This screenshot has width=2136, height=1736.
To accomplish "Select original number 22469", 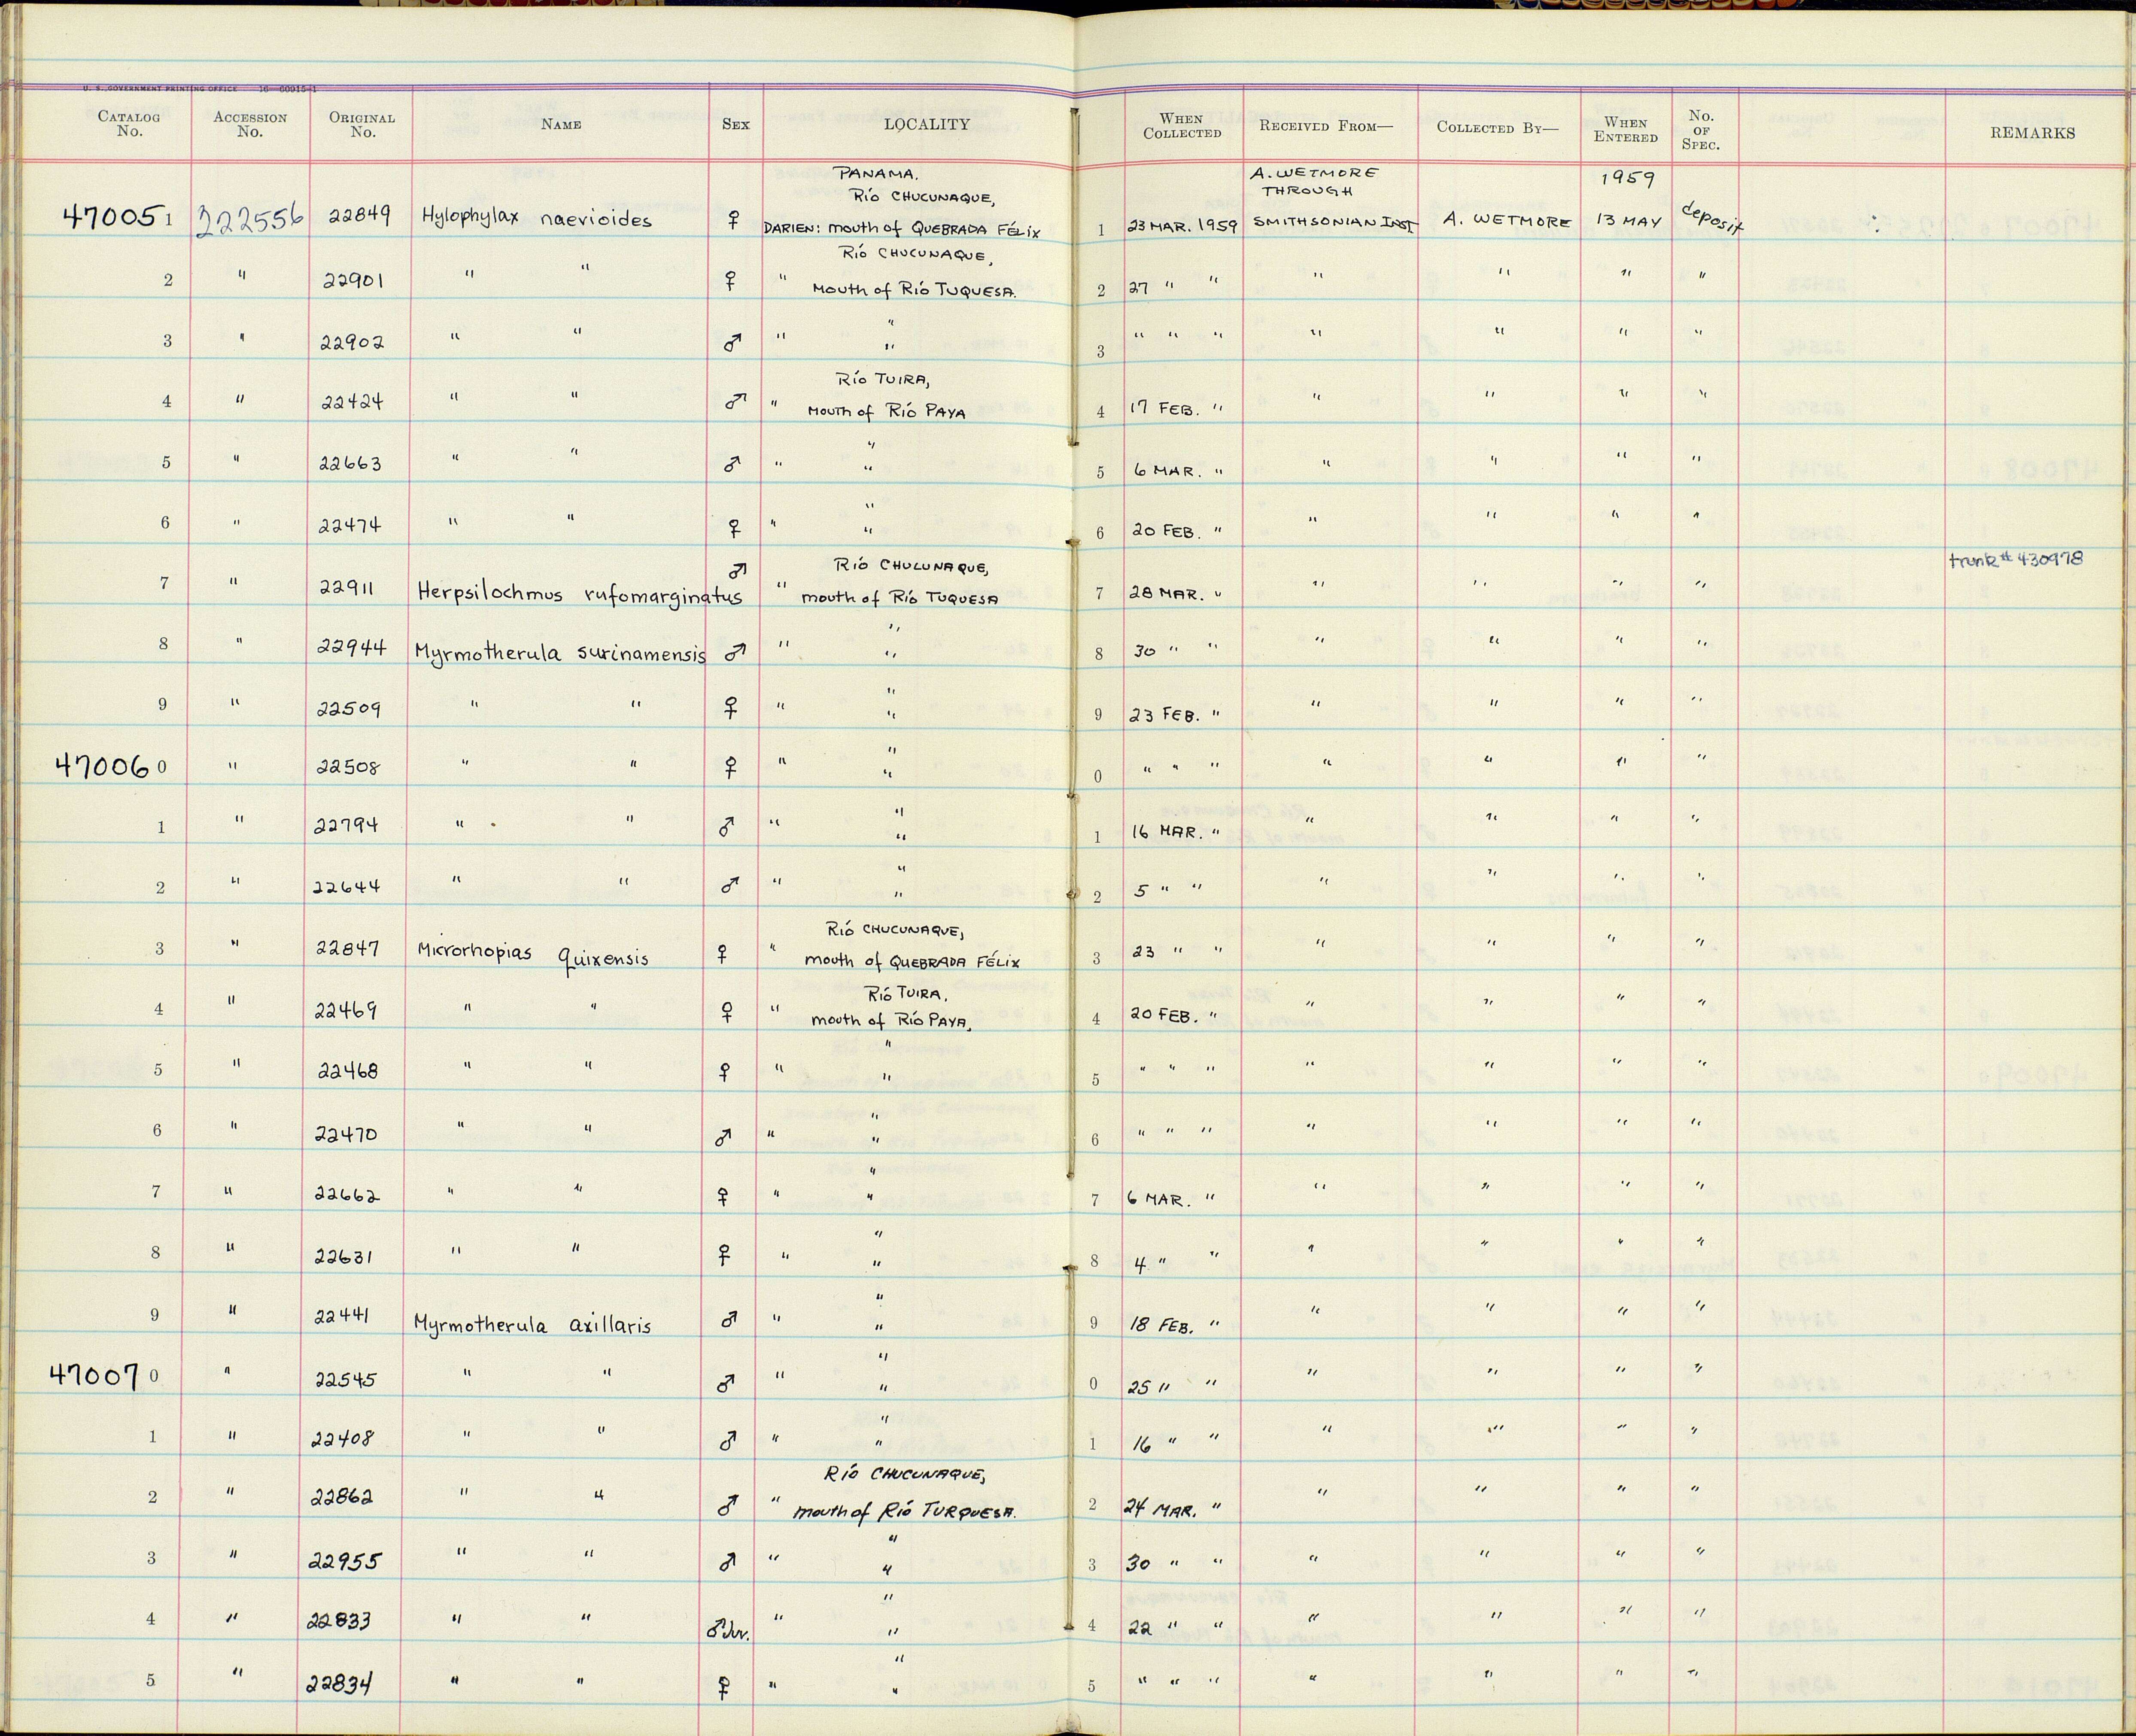I will coord(345,1010).
